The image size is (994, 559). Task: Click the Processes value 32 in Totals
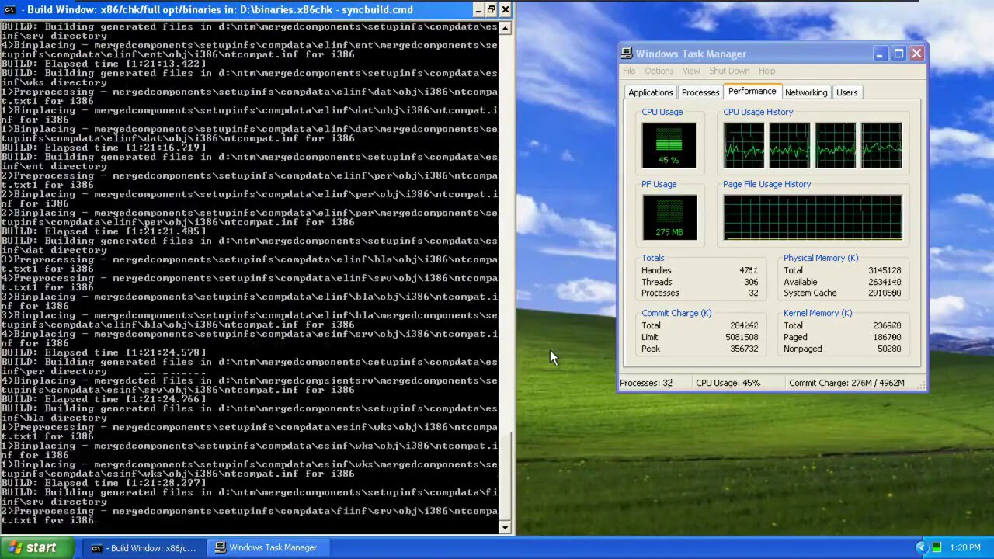coord(753,293)
